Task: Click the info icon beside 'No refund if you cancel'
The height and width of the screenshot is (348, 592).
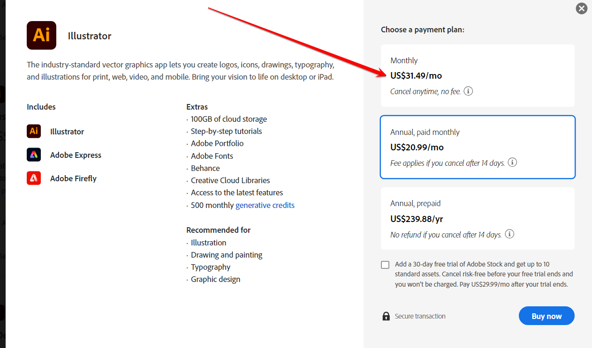Action: coord(509,234)
